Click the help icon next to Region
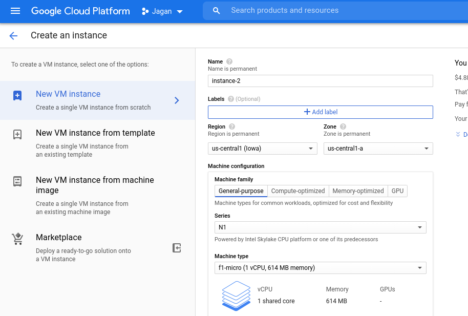This screenshot has width=468, height=316. coord(232,127)
